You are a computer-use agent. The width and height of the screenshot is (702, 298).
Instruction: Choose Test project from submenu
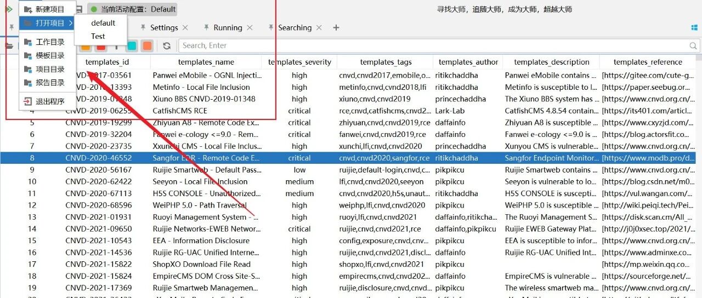coord(98,36)
